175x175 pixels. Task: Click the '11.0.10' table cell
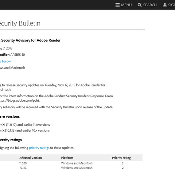pos(23,163)
